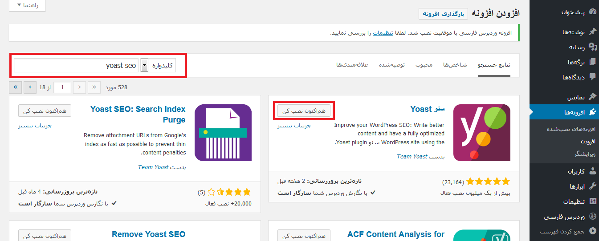Image resolution: width=599 pixels, height=241 pixels.
Task: Open the Yoast سئو plugin title link
Action: [x=428, y=109]
